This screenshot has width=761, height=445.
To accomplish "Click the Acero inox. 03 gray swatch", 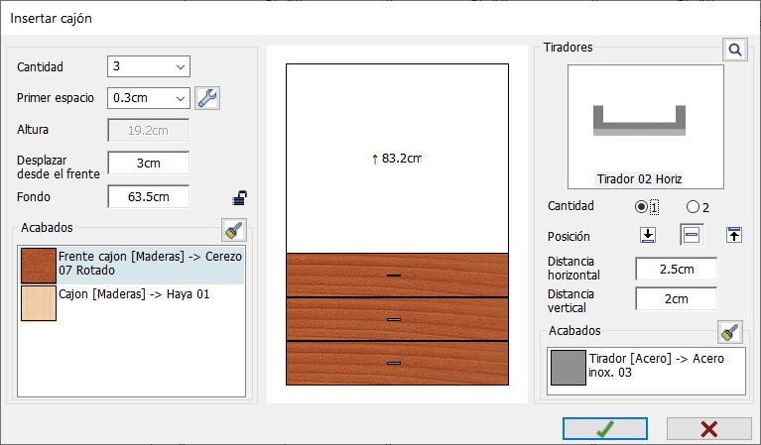I will (x=569, y=368).
